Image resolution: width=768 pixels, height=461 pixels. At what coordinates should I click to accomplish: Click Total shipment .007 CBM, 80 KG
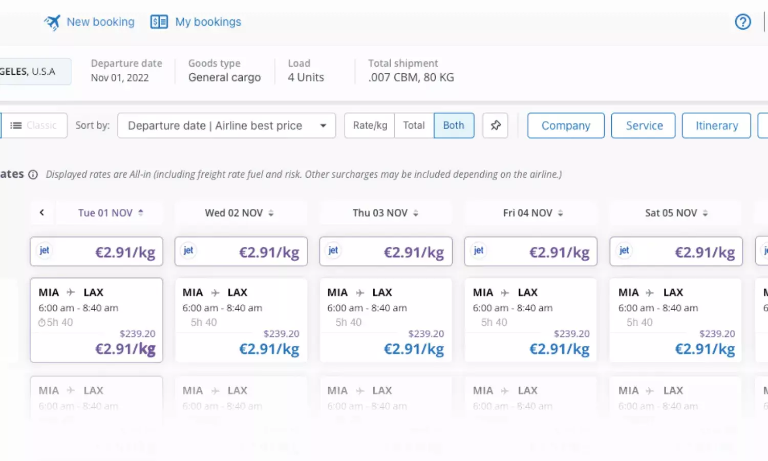point(411,71)
